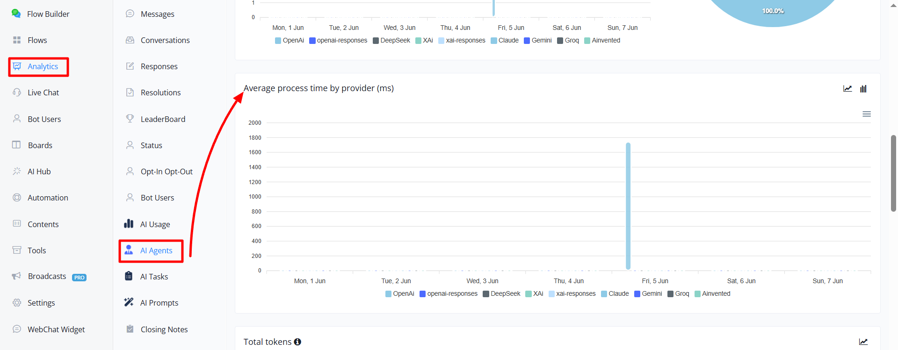Image resolution: width=898 pixels, height=350 pixels.
Task: Click the Total tokens info icon
Action: tap(297, 342)
